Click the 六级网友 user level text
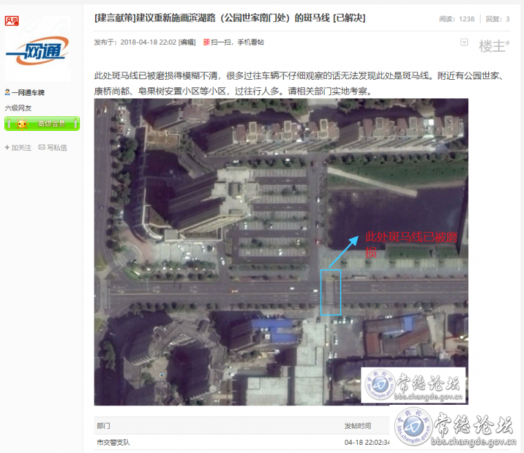The width and height of the screenshot is (524, 453). point(18,108)
